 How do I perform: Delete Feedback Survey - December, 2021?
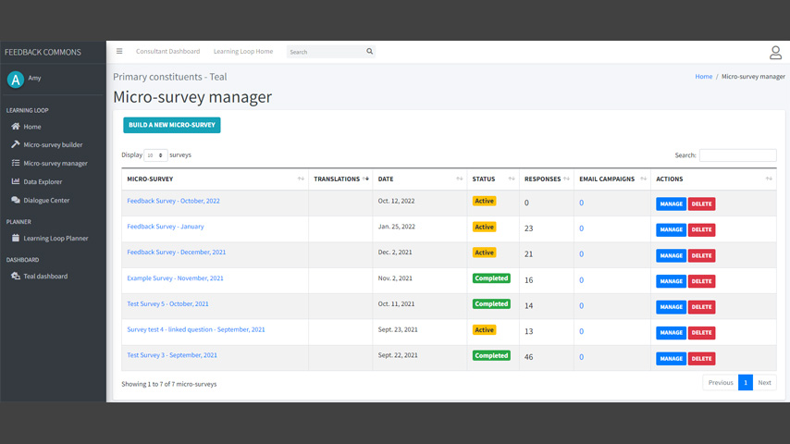point(701,255)
